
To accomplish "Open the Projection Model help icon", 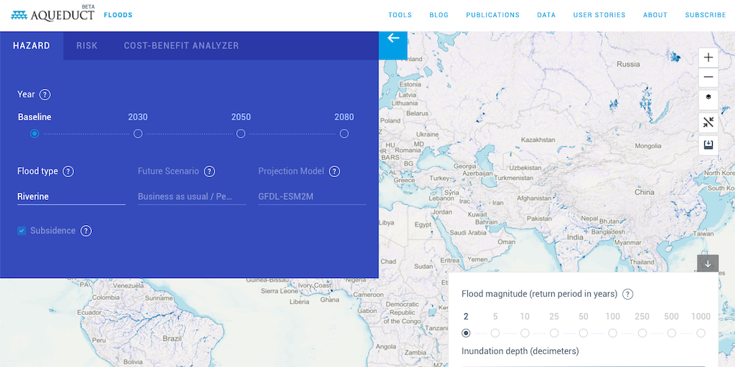I will point(334,171).
